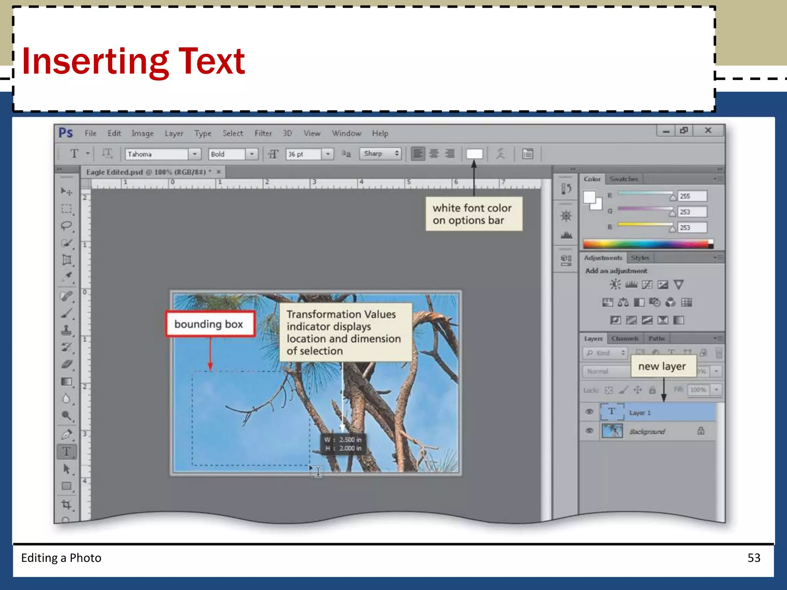Open the Normal blend mode dropdown
Image resolution: width=787 pixels, height=590 pixels.
(607, 371)
